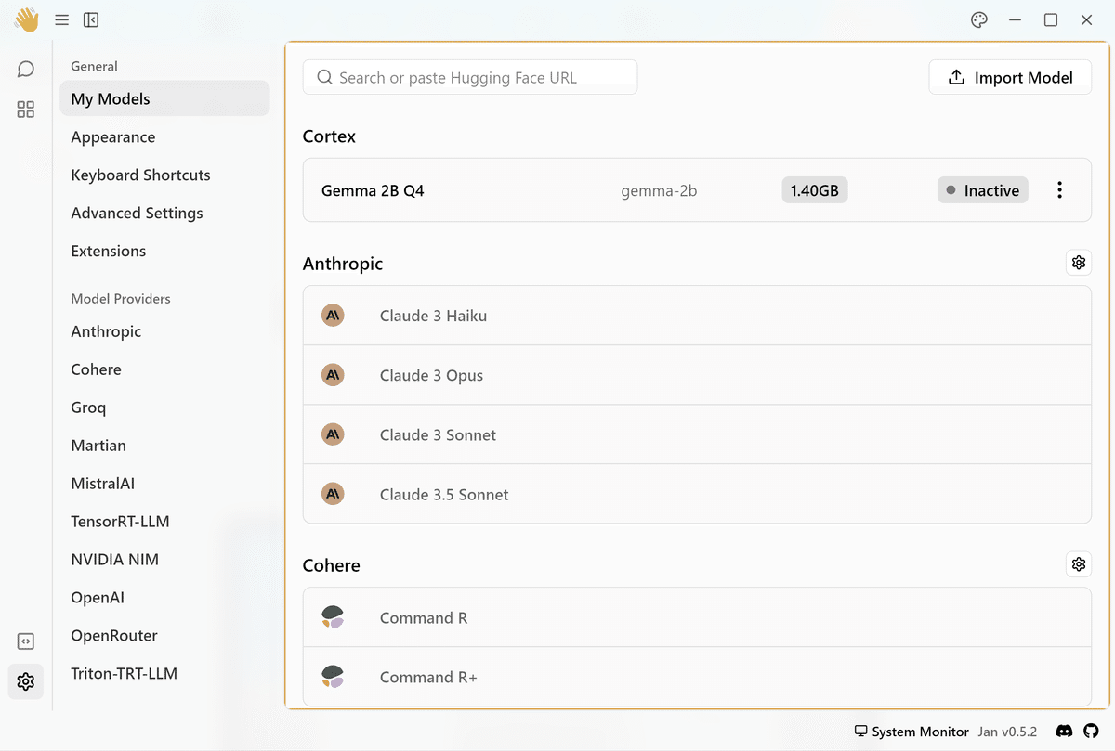
Task: Click the search magnifier icon
Action: 324,77
